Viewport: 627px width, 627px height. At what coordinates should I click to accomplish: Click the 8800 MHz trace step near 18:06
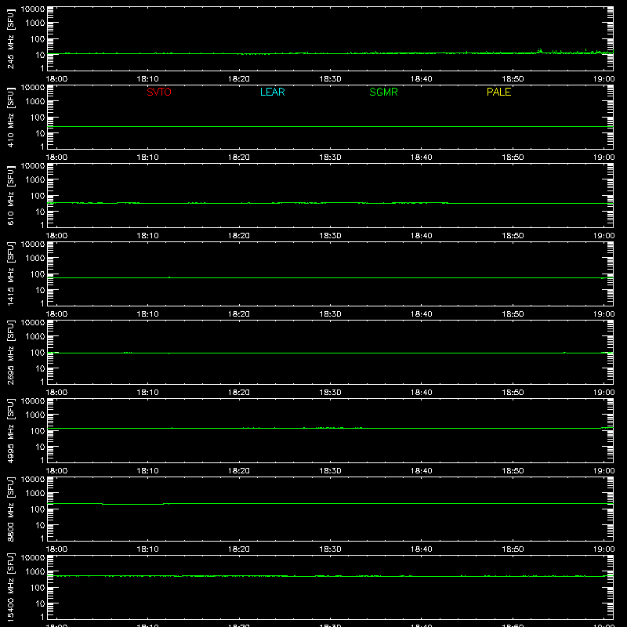pyautogui.click(x=103, y=504)
